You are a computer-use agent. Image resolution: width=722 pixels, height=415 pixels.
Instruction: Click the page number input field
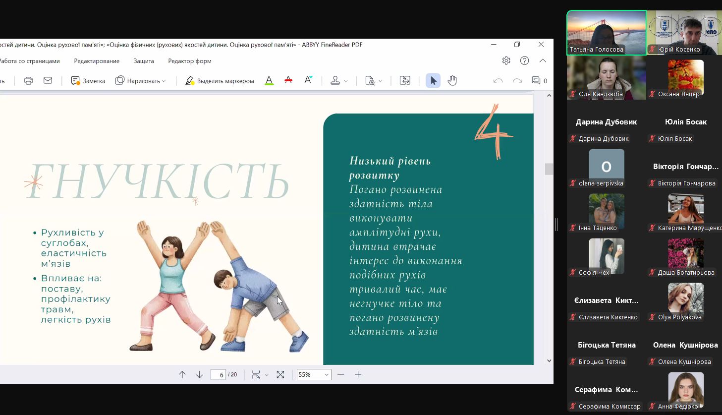(219, 375)
